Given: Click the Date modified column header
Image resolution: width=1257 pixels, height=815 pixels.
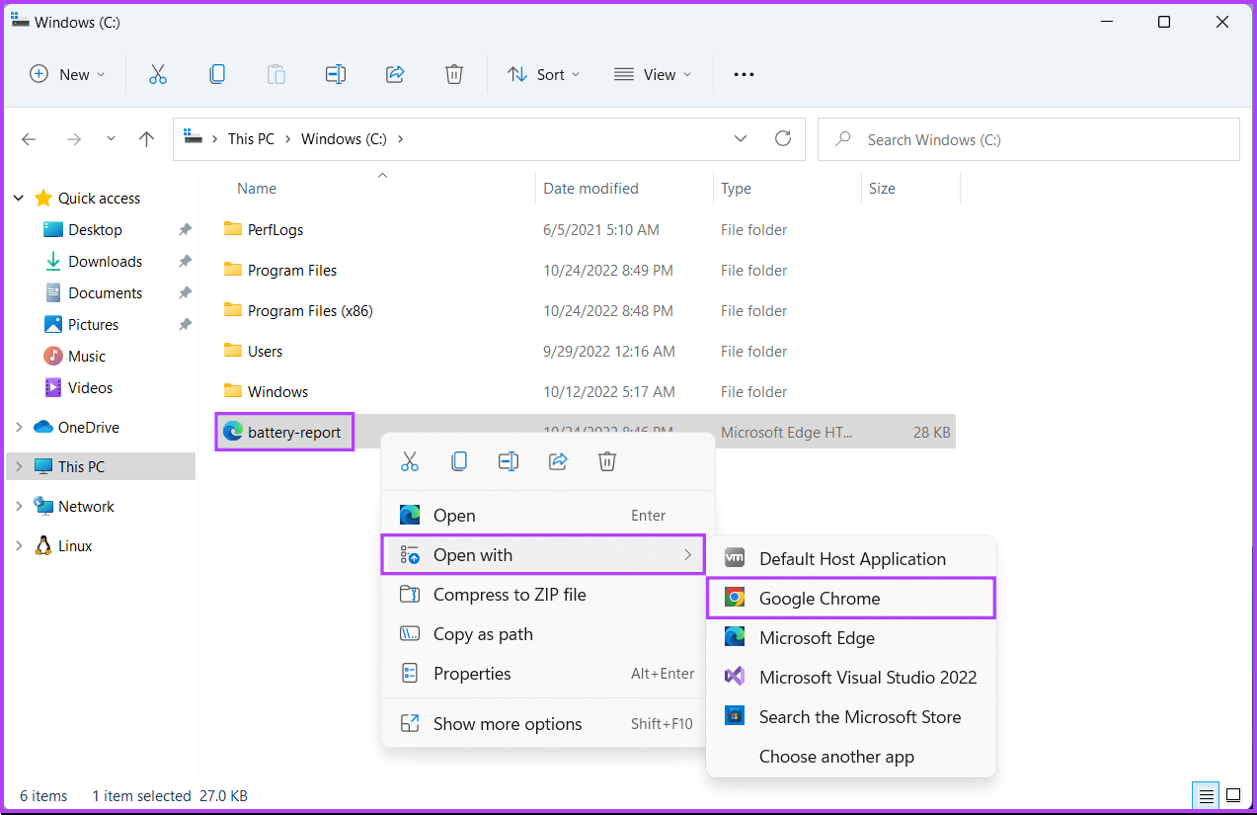Looking at the screenshot, I should tap(590, 189).
